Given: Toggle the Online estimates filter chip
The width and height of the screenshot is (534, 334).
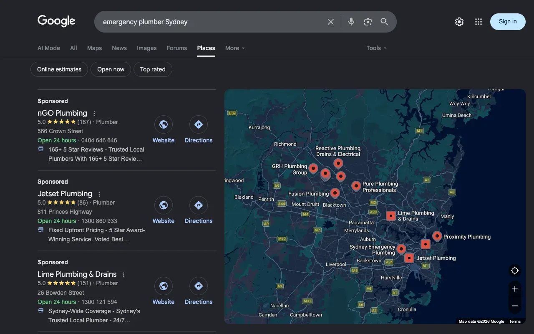Looking at the screenshot, I should [x=59, y=69].
